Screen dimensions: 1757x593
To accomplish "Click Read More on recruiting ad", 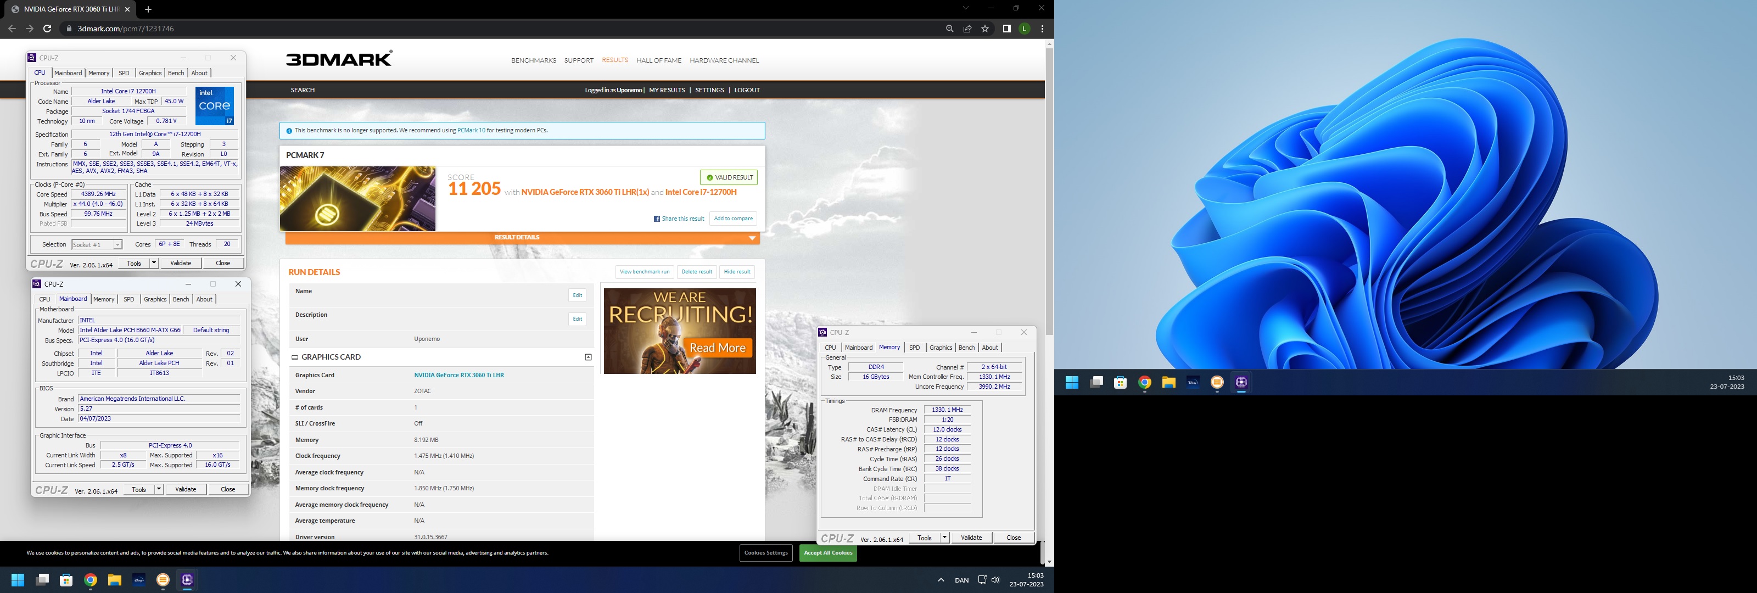I will click(x=718, y=348).
